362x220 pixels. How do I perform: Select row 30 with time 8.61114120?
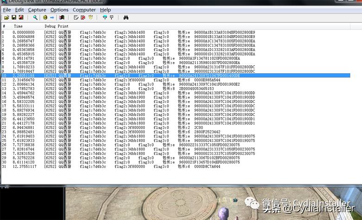pos(176,162)
